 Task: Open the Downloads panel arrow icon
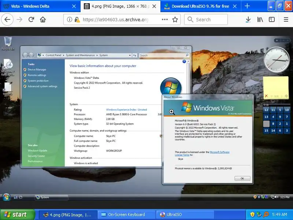(248, 19)
